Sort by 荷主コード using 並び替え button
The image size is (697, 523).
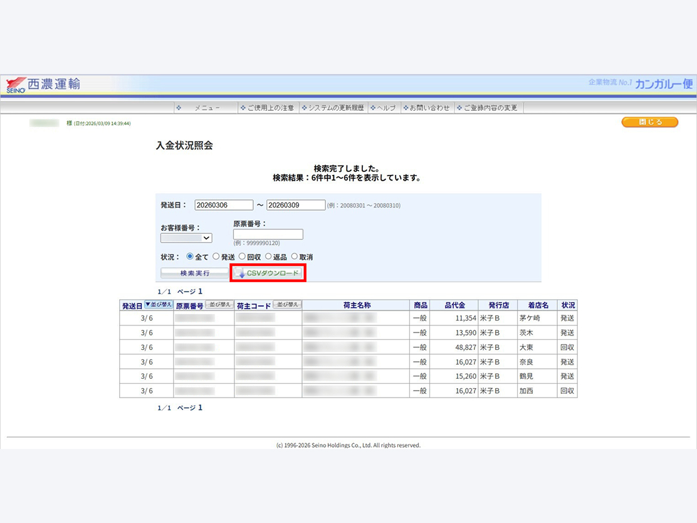(287, 305)
